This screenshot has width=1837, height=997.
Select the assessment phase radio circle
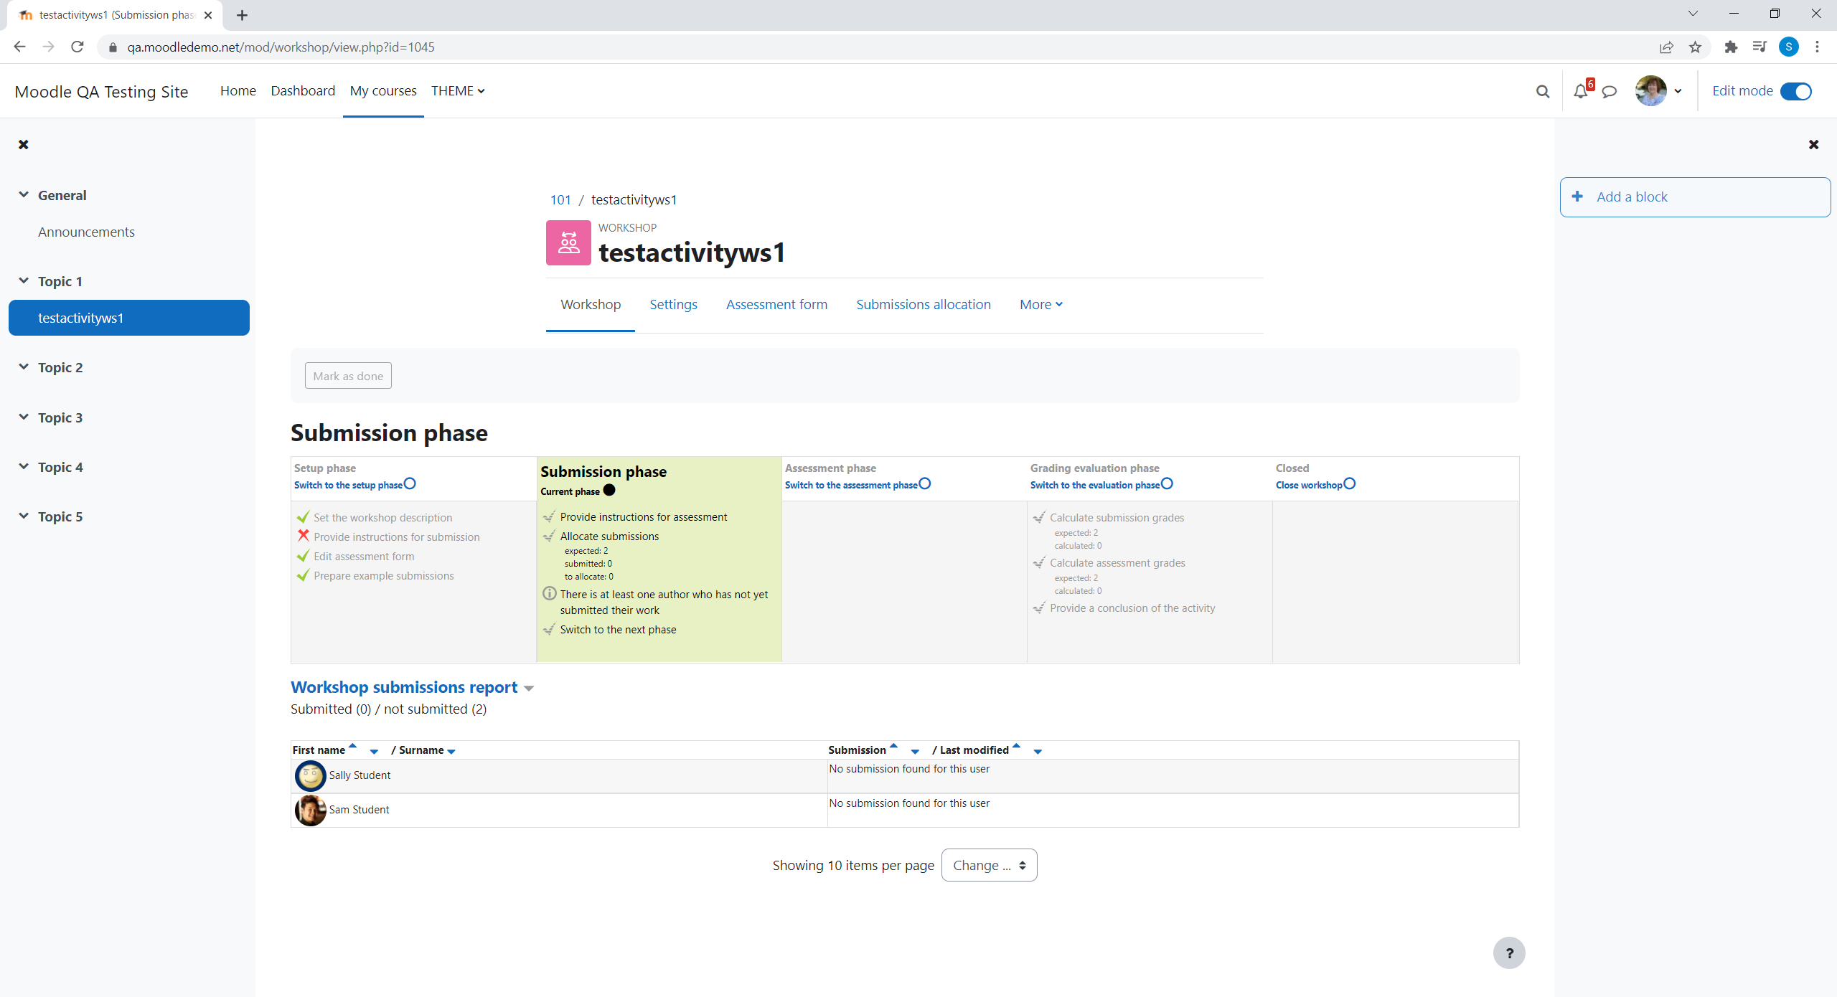[925, 483]
